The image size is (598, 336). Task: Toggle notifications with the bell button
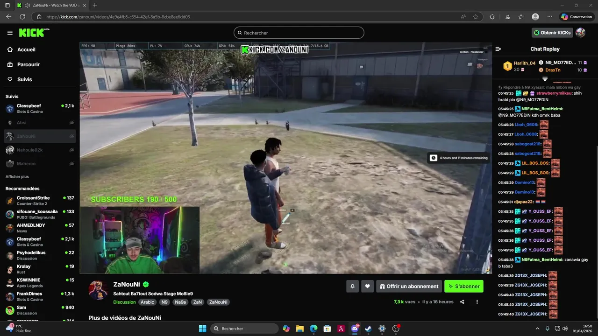pyautogui.click(x=352, y=286)
